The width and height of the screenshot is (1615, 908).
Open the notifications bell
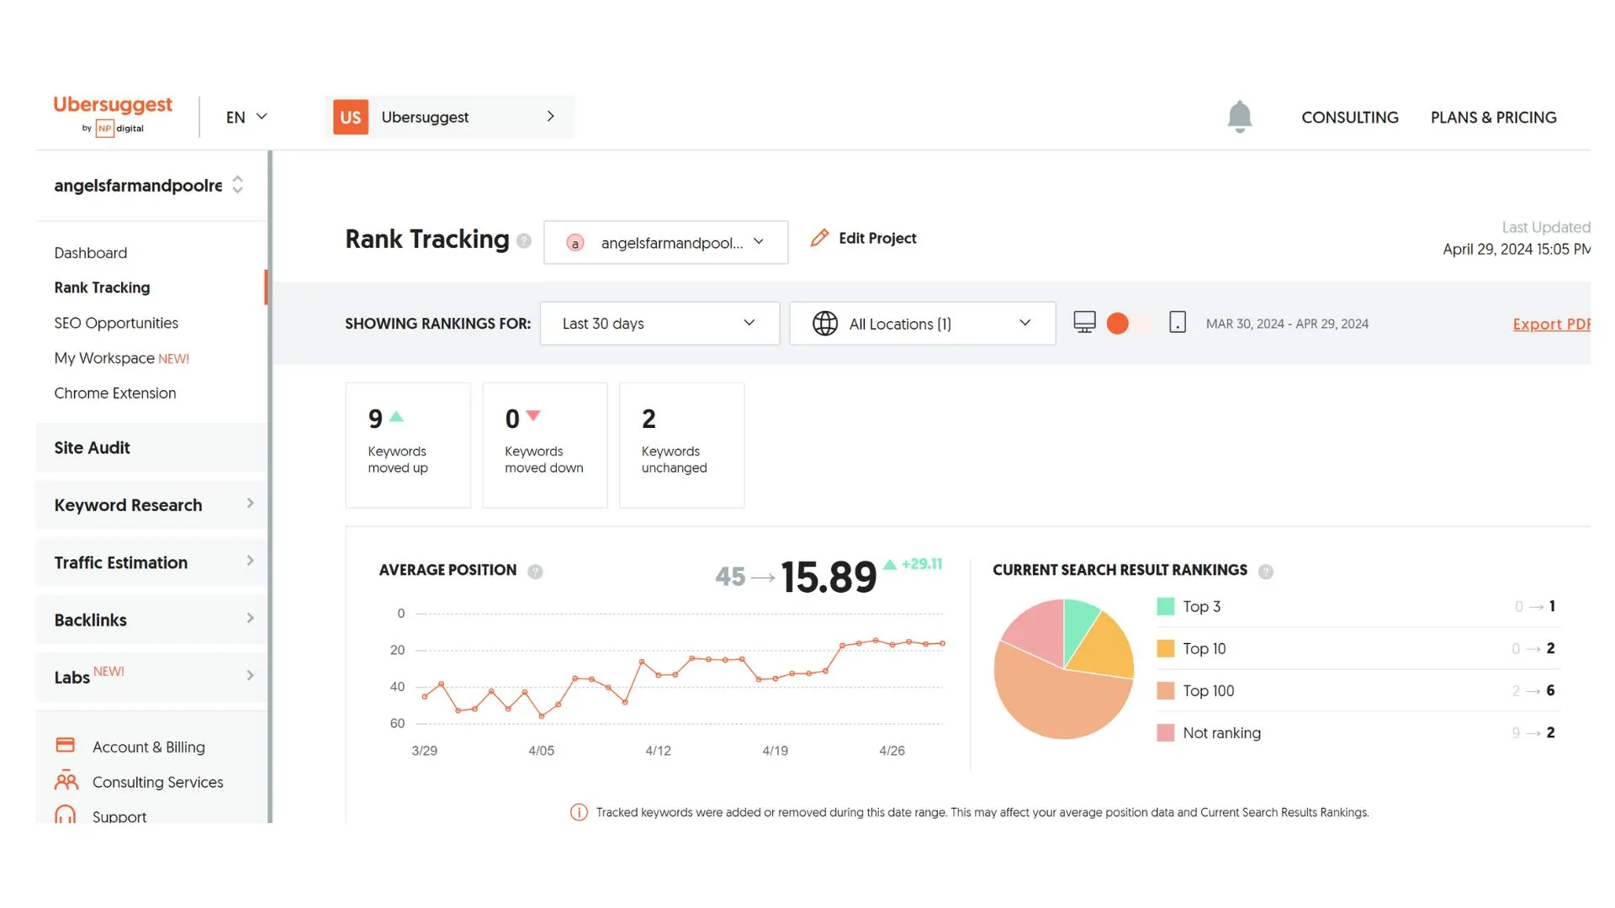point(1239,117)
